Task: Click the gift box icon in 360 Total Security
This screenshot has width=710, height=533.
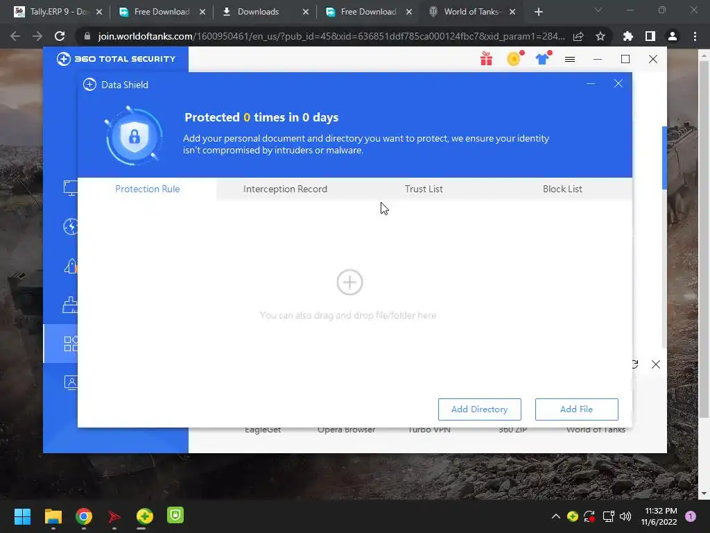Action: [x=486, y=59]
